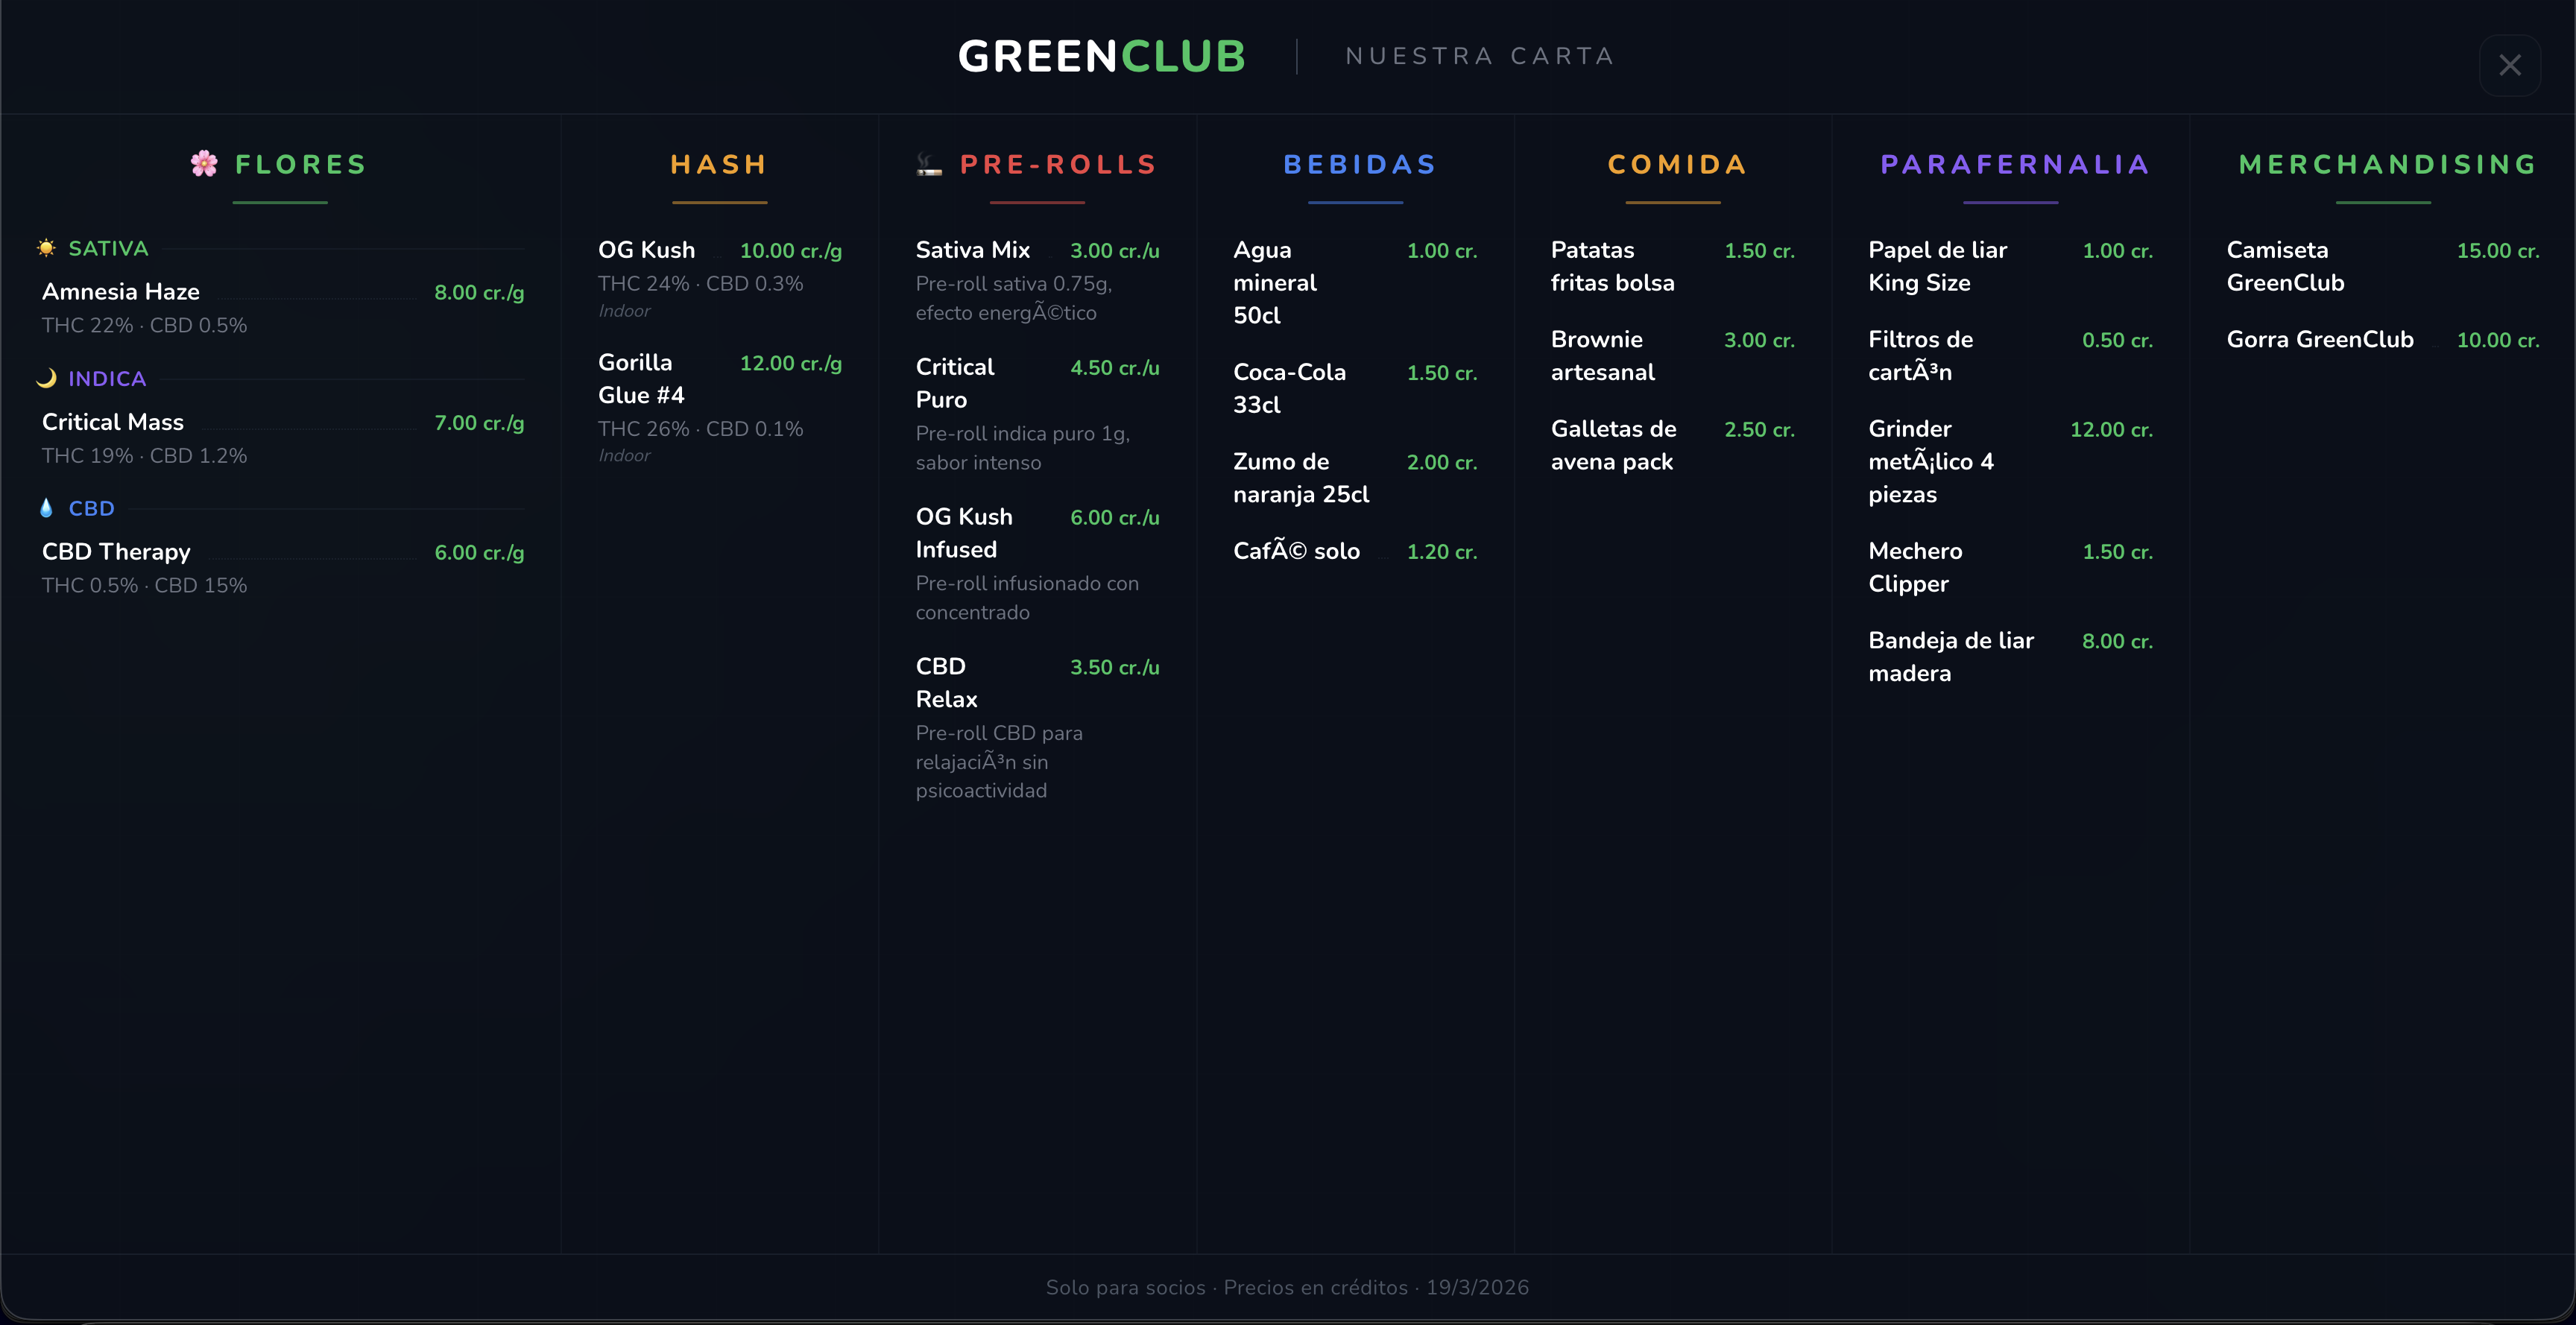Close the menu overlay with X

click(x=2509, y=65)
